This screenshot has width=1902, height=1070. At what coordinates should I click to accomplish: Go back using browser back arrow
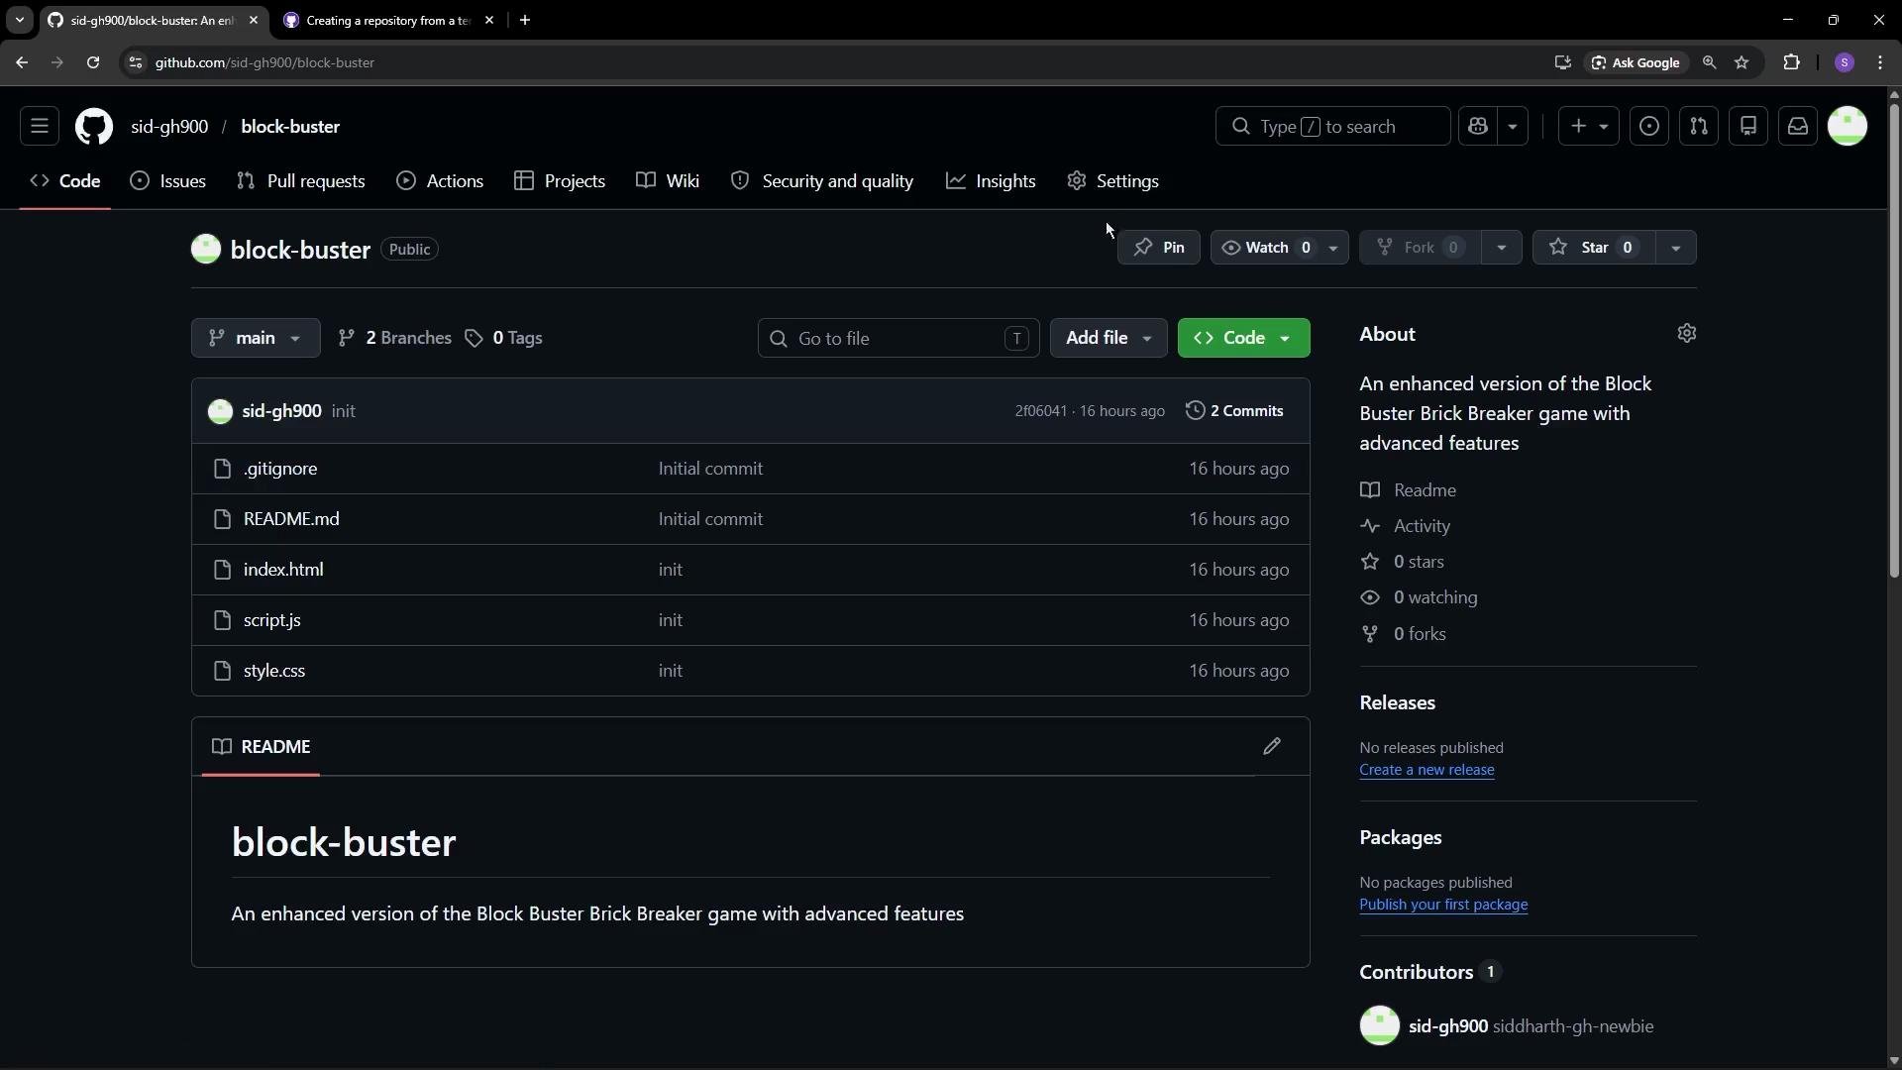pos(22,62)
